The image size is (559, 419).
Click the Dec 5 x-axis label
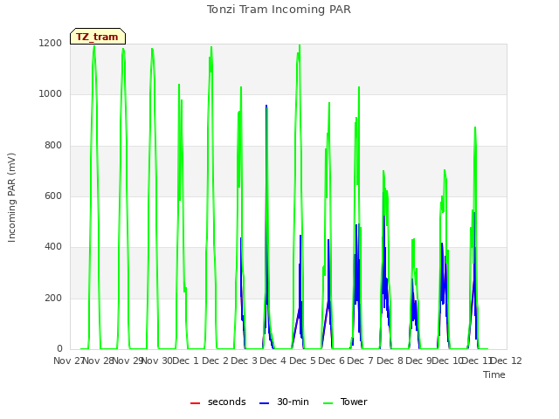click(x=303, y=361)
